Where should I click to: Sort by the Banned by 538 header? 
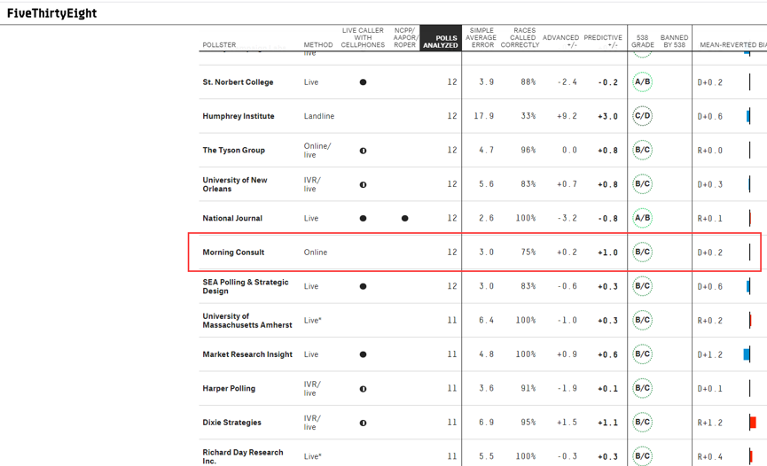click(674, 41)
